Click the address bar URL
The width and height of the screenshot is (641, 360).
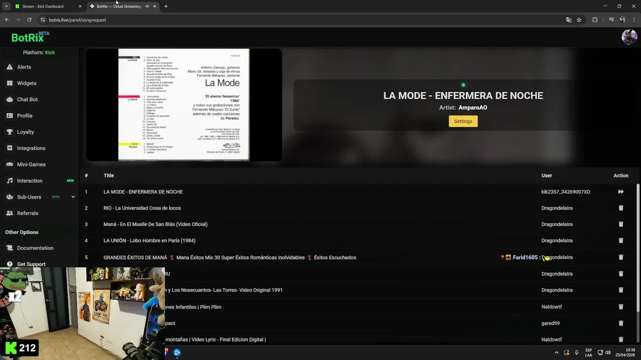point(77,20)
